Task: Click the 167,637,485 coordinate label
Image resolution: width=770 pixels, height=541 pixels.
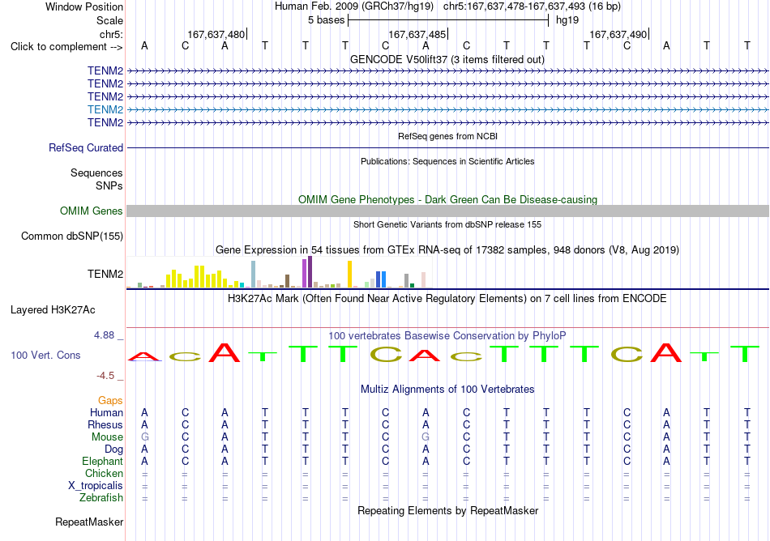Action: [417, 34]
